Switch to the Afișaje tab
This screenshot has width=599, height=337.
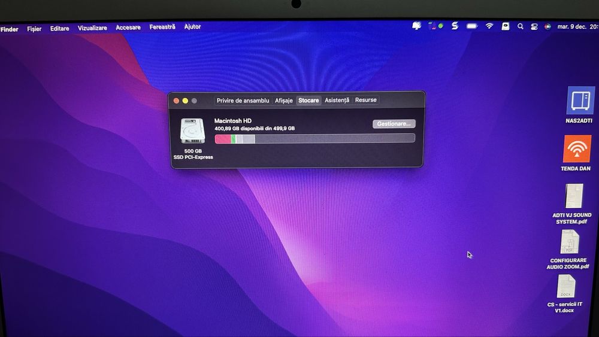284,101
